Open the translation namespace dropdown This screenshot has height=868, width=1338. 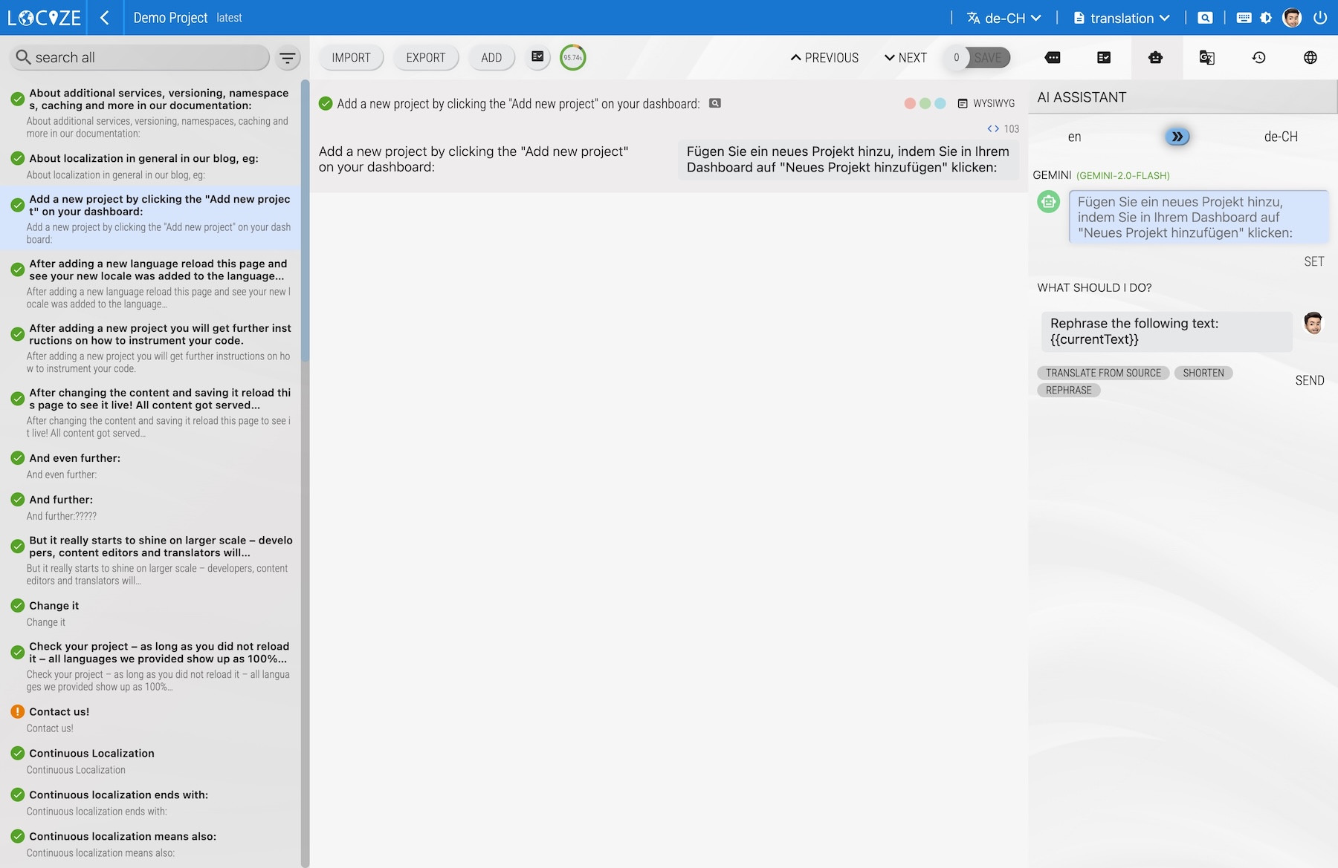click(1122, 18)
